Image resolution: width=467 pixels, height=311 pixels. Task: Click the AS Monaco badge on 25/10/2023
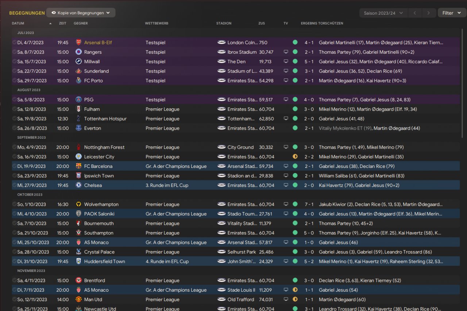pos(78,242)
